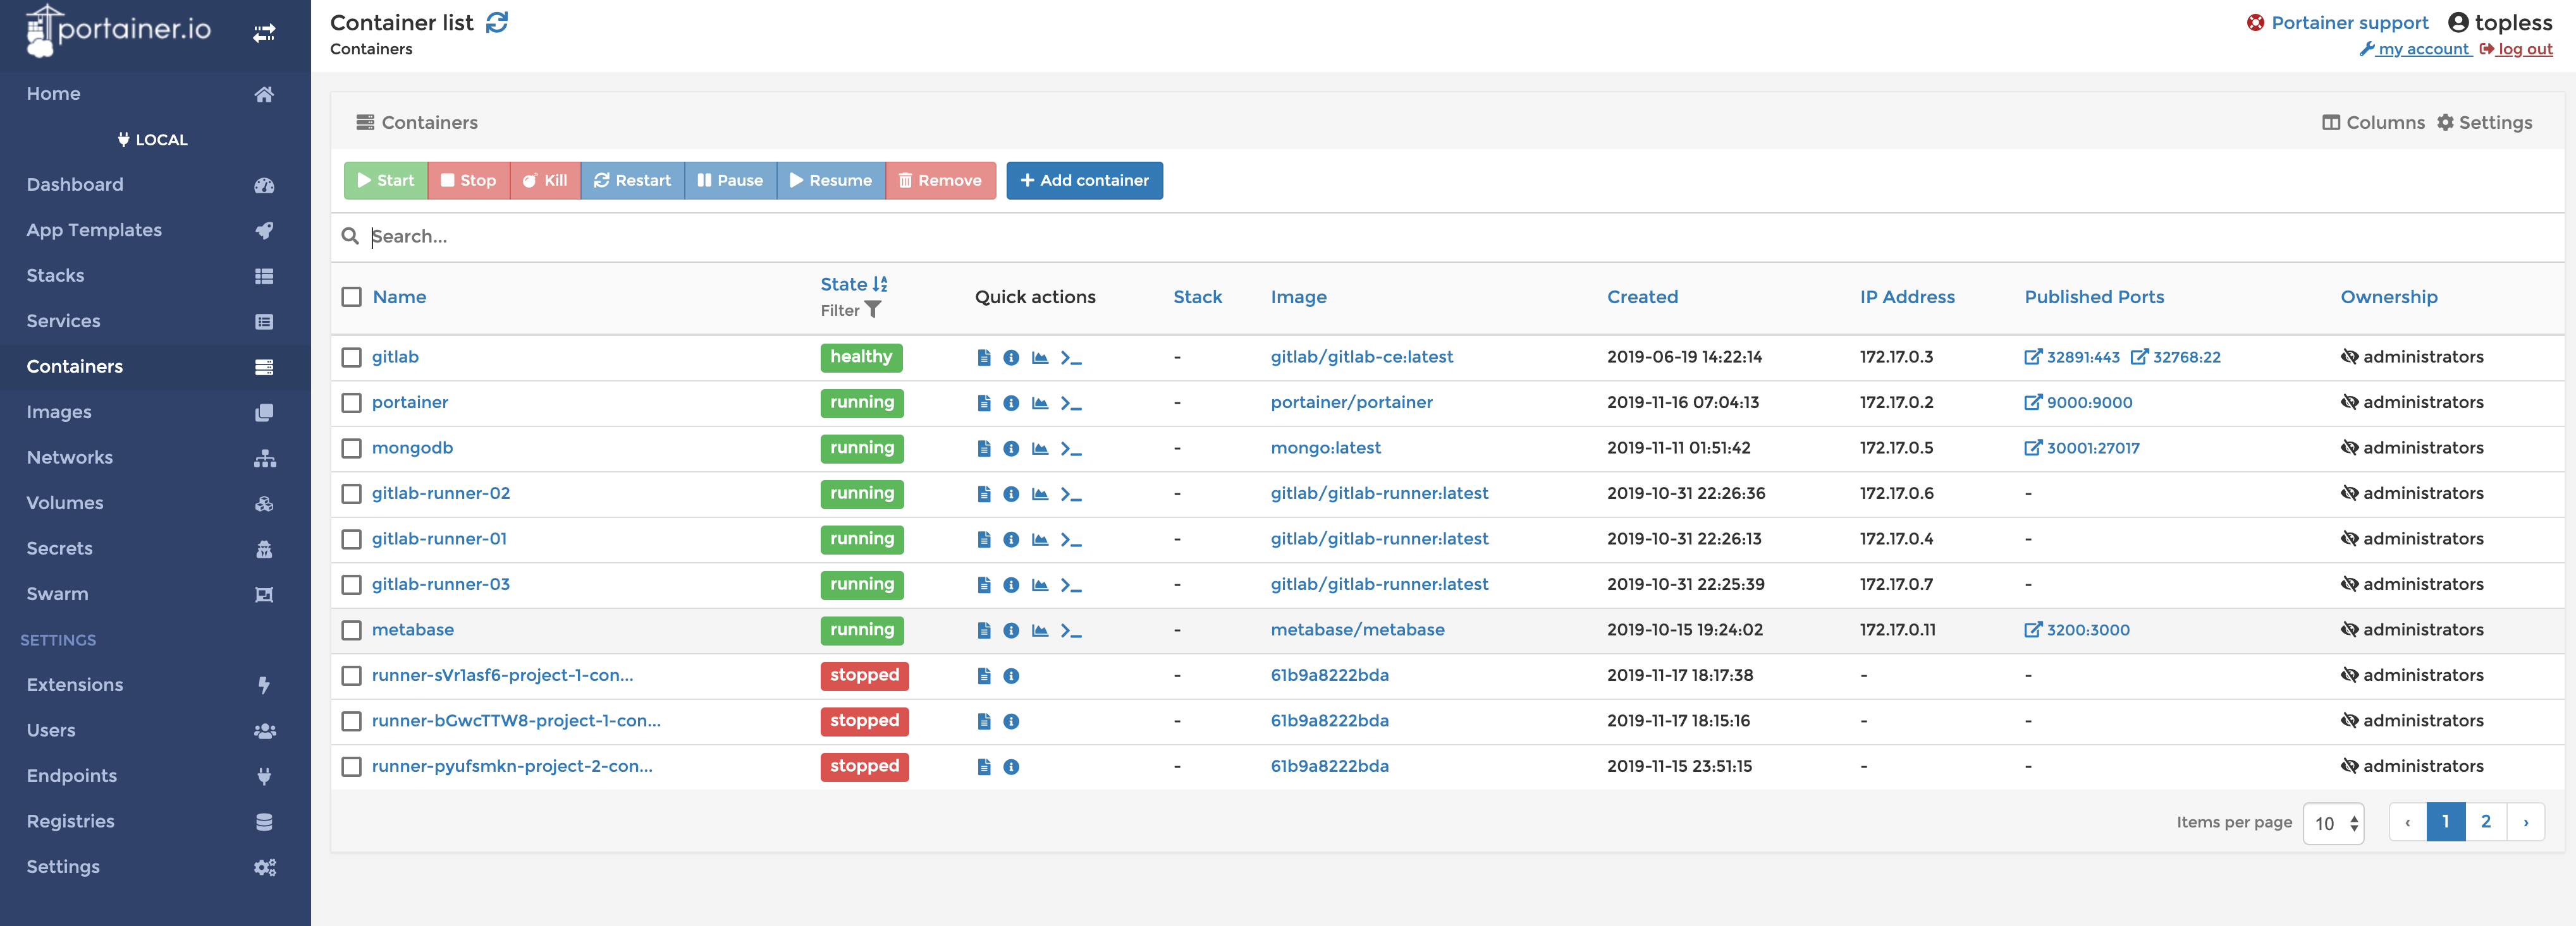This screenshot has height=926, width=2576.
Task: Check the runner-pyufsmkn container checkbox
Action: point(351,767)
